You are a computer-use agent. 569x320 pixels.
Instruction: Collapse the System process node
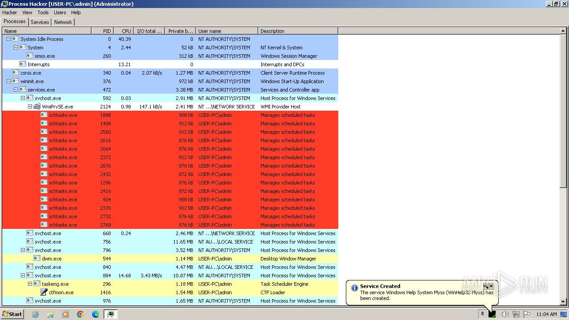point(16,48)
